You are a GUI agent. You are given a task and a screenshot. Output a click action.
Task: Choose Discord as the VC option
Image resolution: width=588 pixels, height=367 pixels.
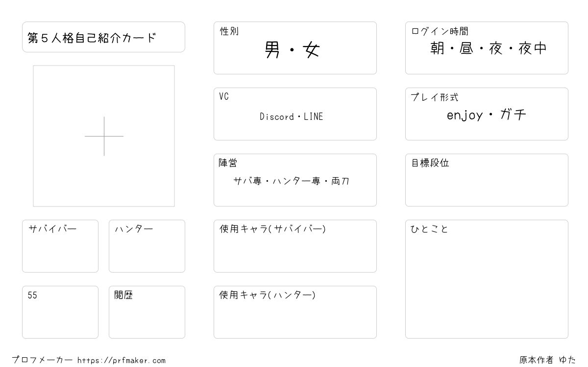coord(277,117)
